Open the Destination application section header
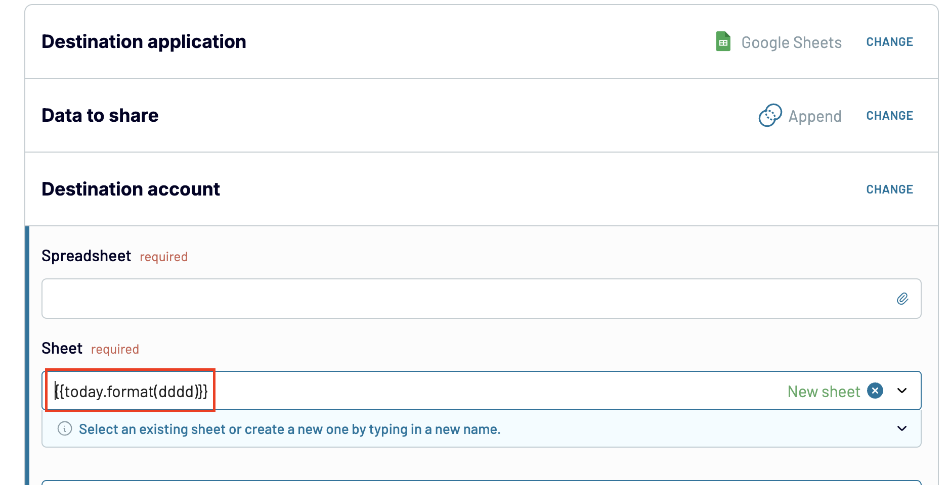This screenshot has width=949, height=485. (144, 42)
